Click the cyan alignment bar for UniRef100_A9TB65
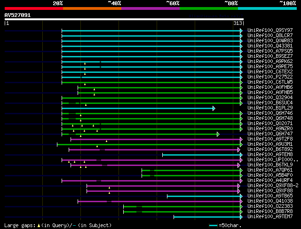The width and height of the screenshot is (301, 229). (x=204, y=197)
